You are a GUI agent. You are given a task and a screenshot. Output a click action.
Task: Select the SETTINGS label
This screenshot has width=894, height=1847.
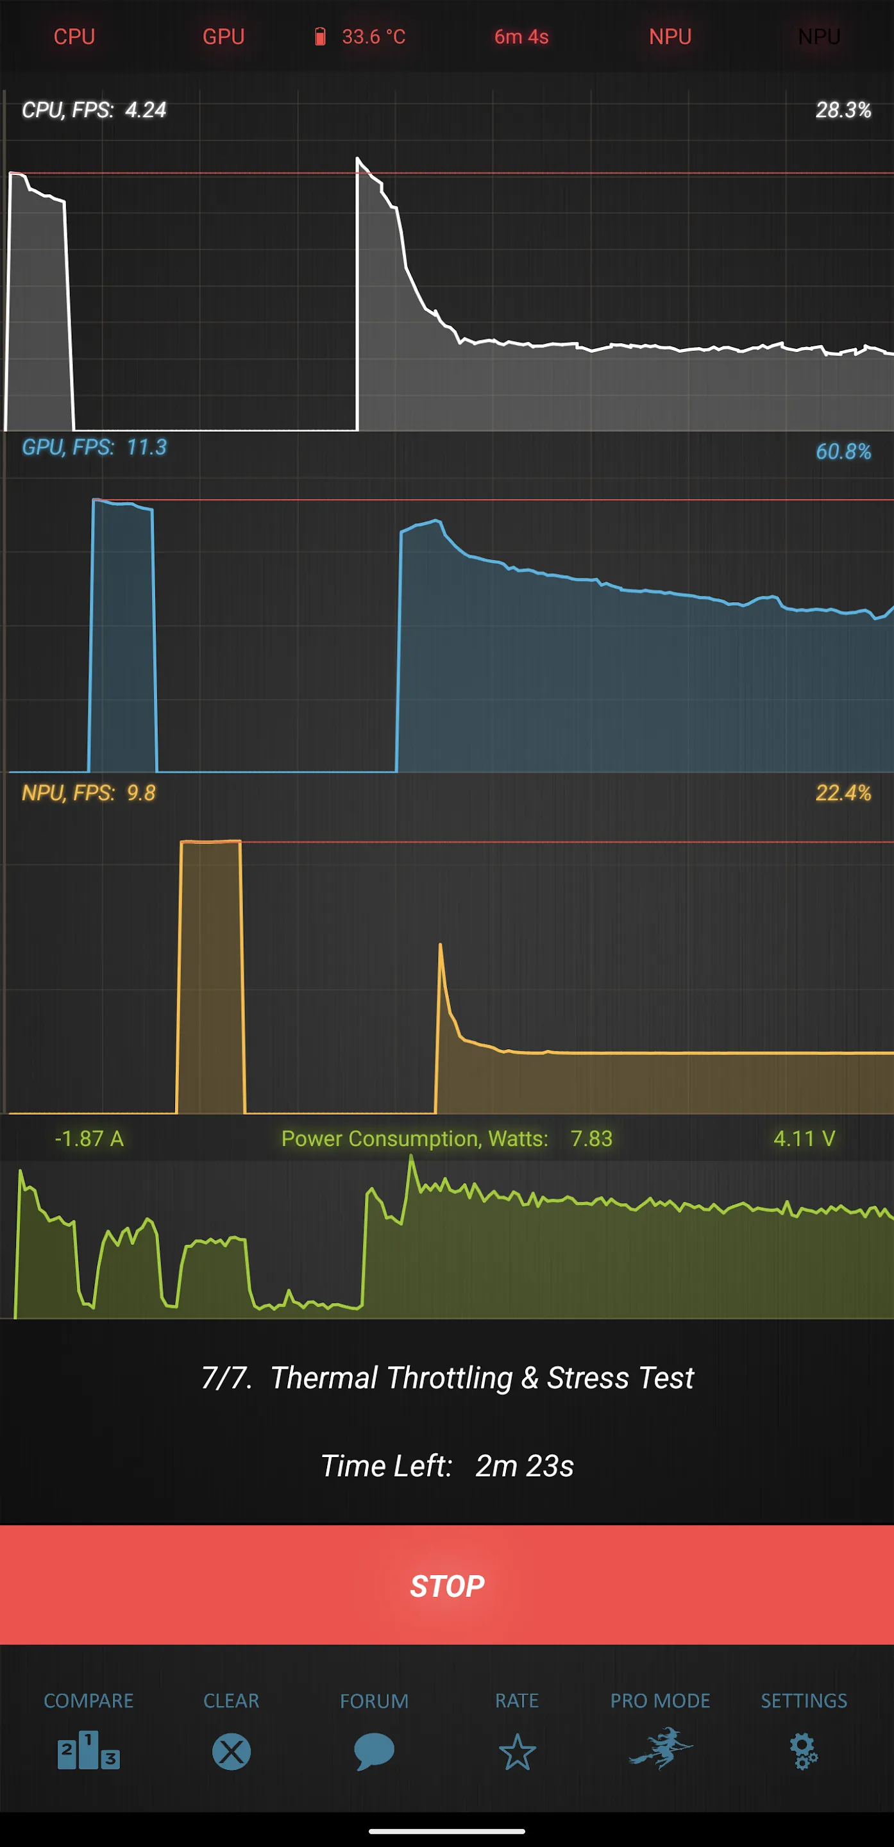[804, 1700]
